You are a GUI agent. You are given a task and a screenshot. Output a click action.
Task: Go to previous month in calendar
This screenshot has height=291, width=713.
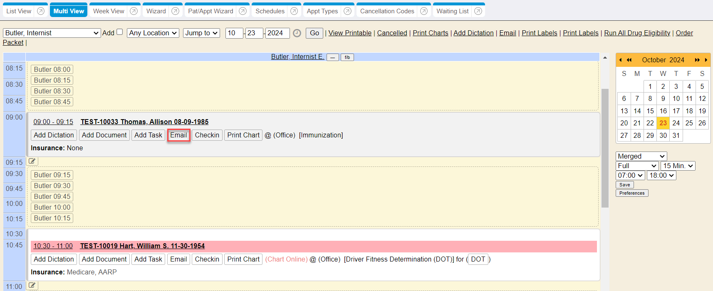(x=620, y=60)
